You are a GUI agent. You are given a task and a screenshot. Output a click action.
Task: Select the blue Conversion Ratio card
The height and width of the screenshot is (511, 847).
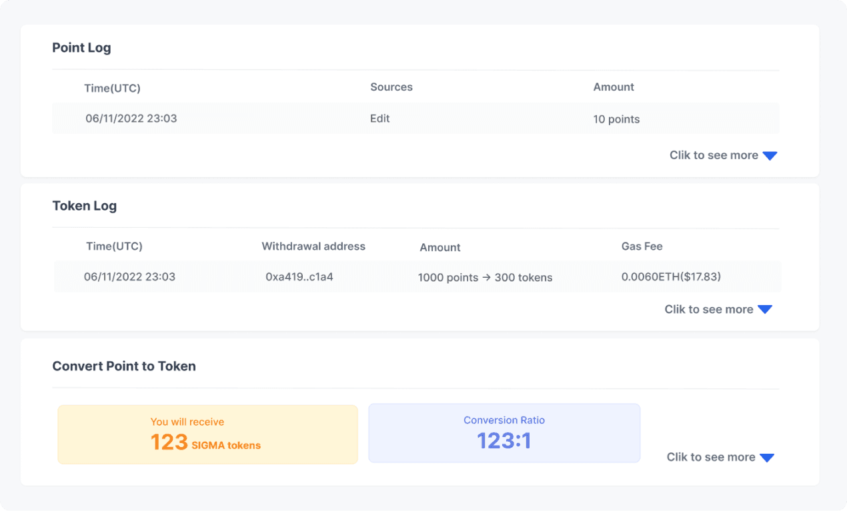tap(504, 432)
